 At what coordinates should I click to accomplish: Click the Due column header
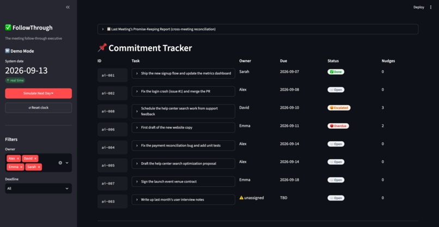pyautogui.click(x=283, y=61)
